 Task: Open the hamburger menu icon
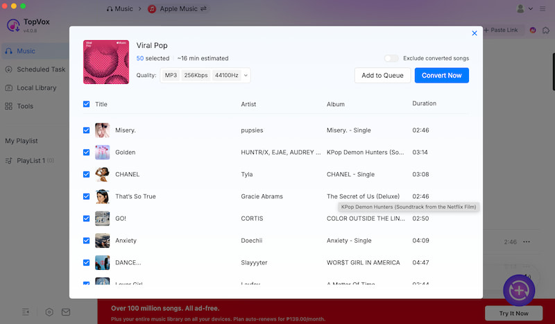543,9
